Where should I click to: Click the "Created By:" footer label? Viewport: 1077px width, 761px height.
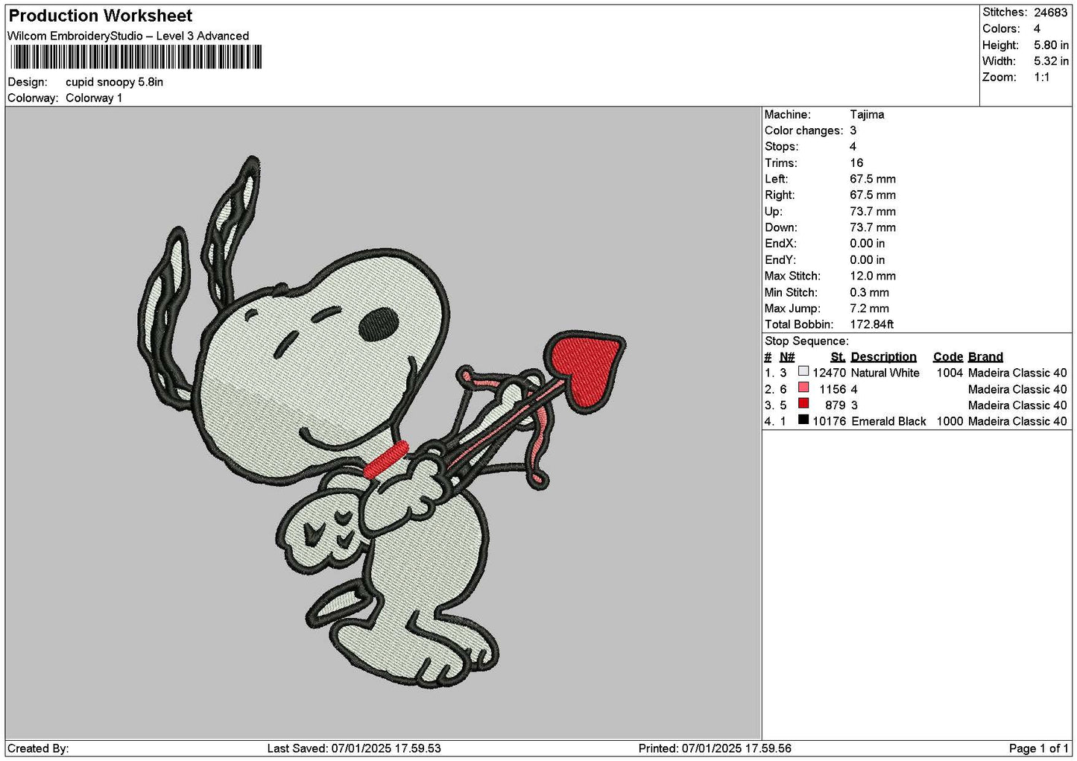point(38,748)
